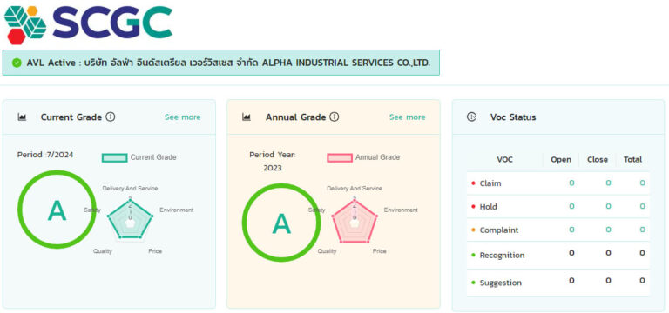Click the Voc Status panel title
Viewport: 669px width, 313px height.
(x=513, y=117)
